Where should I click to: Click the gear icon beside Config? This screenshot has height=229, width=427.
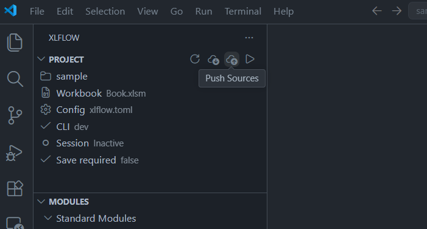pyautogui.click(x=46, y=109)
